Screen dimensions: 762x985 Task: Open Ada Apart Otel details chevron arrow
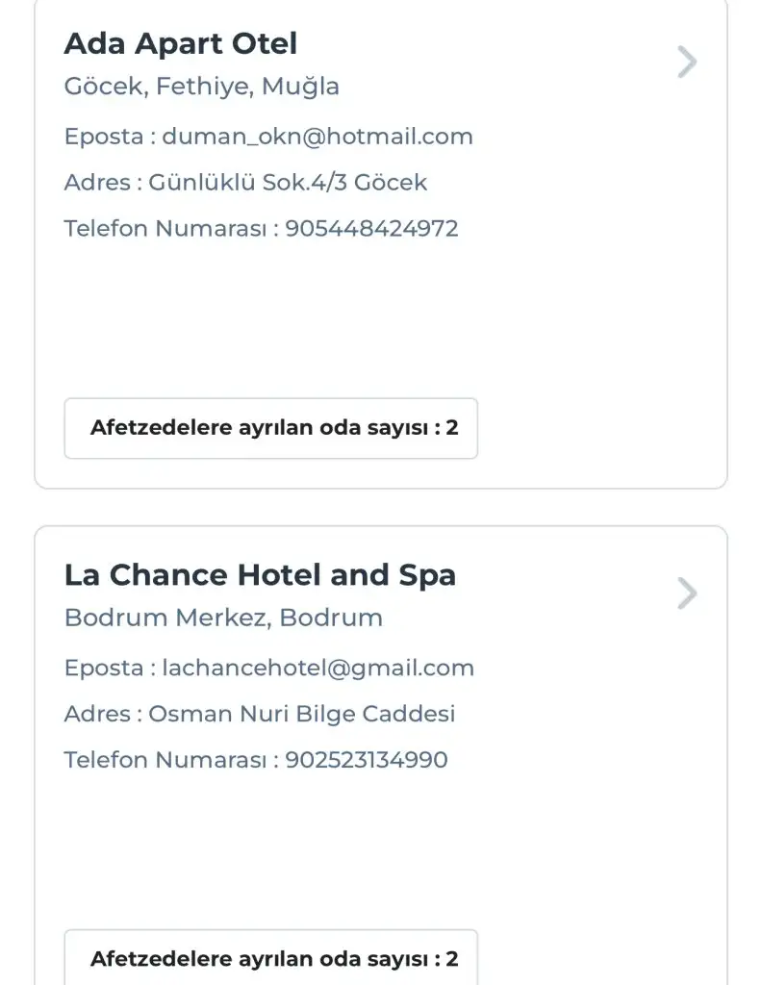pyautogui.click(x=686, y=63)
